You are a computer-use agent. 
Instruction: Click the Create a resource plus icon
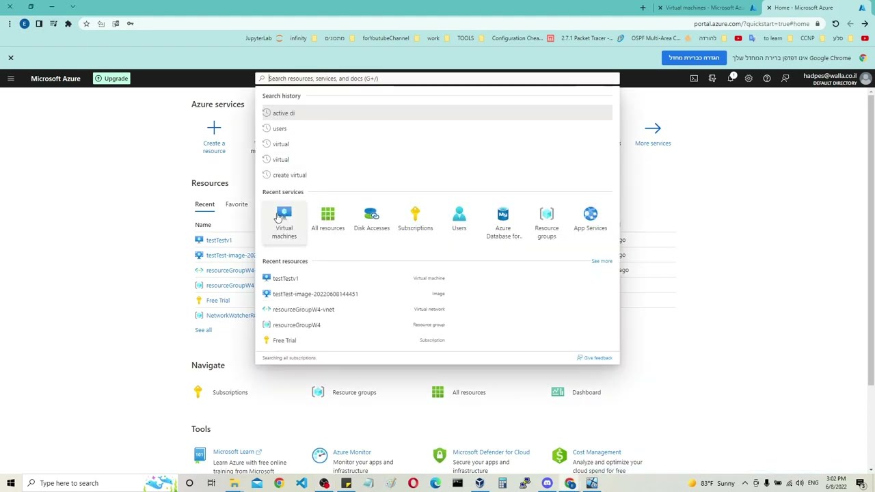click(214, 128)
